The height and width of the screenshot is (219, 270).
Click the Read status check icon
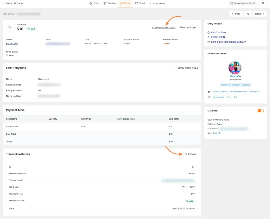[7, 55]
